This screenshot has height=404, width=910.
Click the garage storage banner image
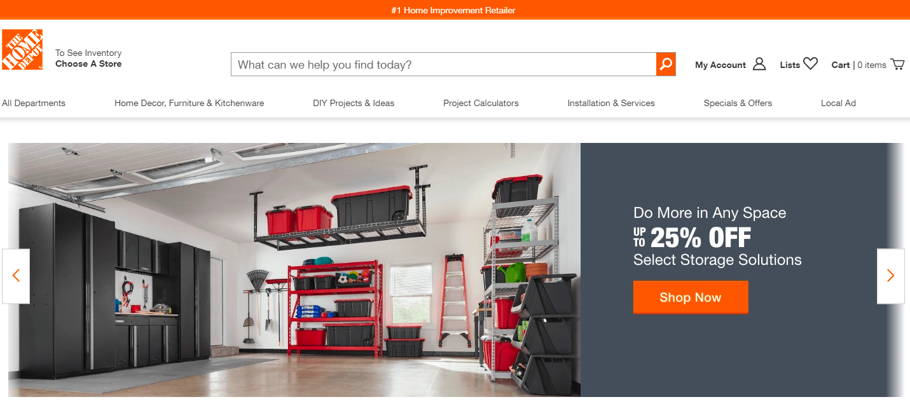click(294, 270)
